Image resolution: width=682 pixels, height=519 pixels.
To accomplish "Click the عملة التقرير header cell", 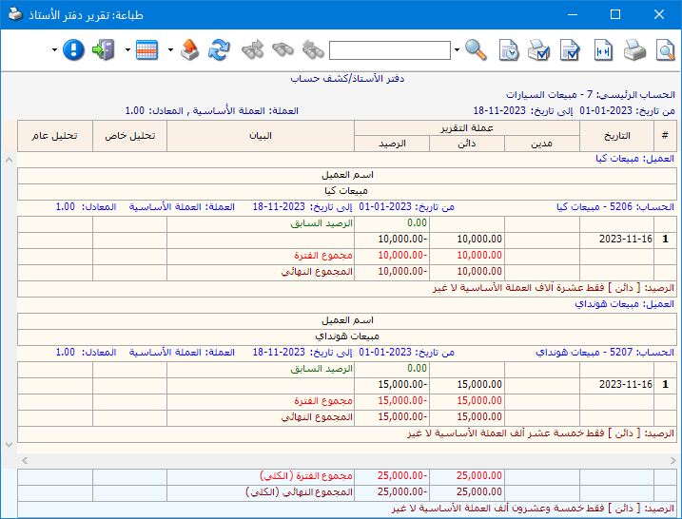I will pos(467,128).
